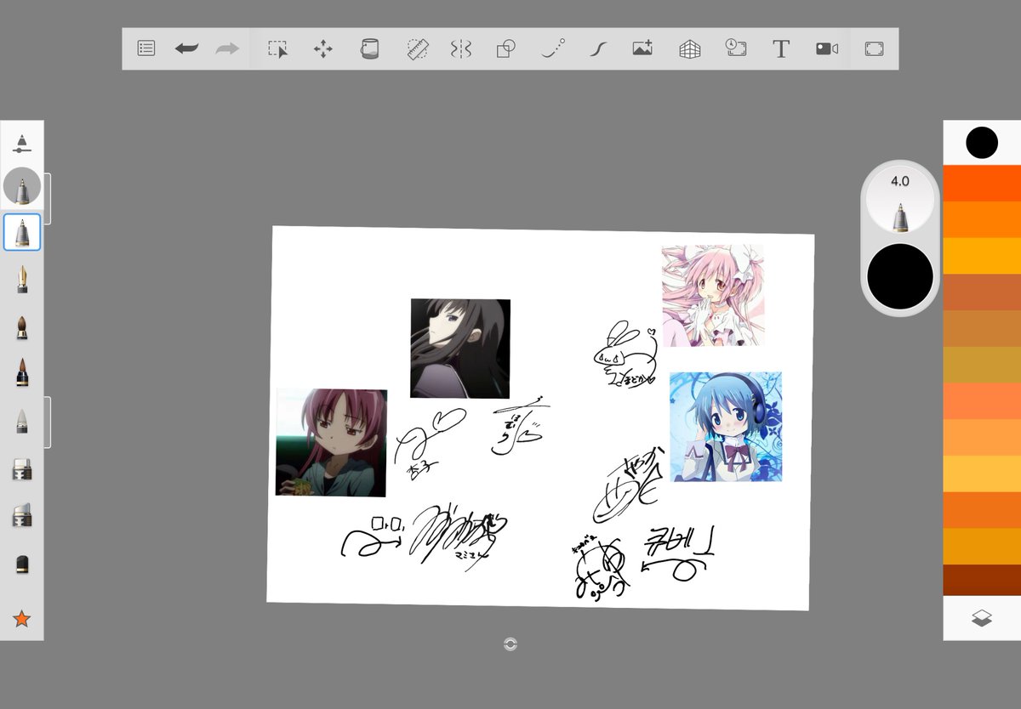Image resolution: width=1021 pixels, height=709 pixels.
Task: Open the favorites star in brush panel
Action: (x=22, y=619)
